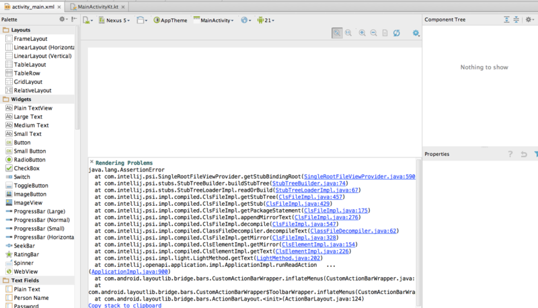538x308 pixels.
Task: Zoom out of the layout preview
Action: (374, 33)
